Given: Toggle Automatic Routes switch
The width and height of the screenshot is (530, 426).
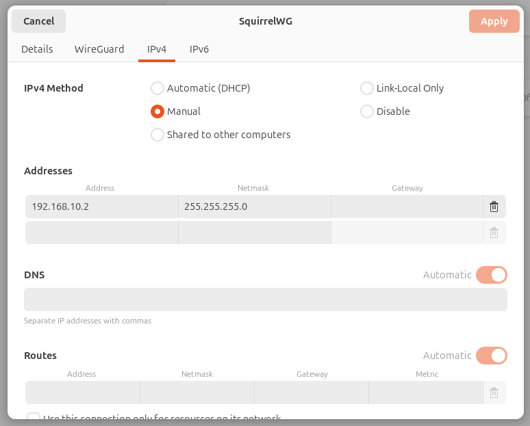Looking at the screenshot, I should [491, 356].
